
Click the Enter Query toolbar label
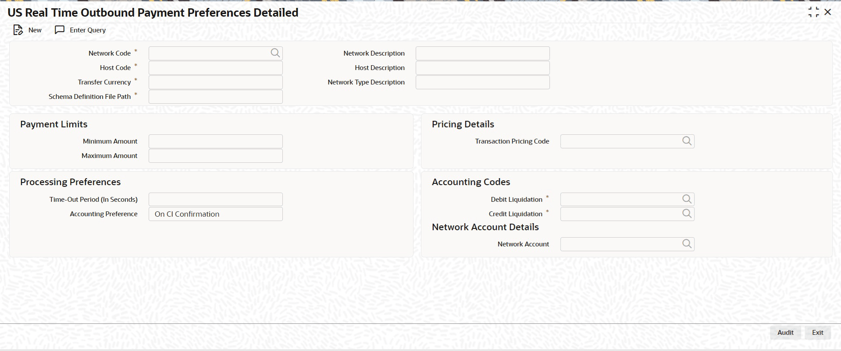[88, 30]
